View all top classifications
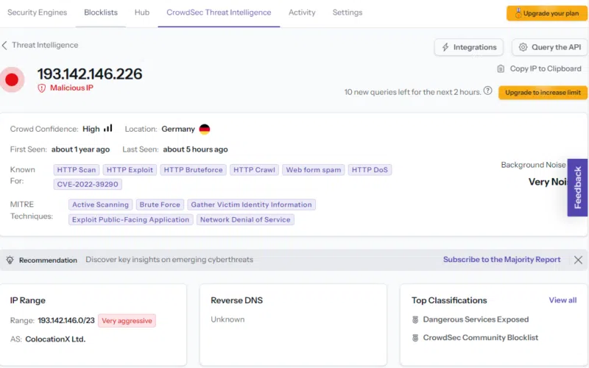Viewport: 589px width, 368px height. tap(562, 300)
